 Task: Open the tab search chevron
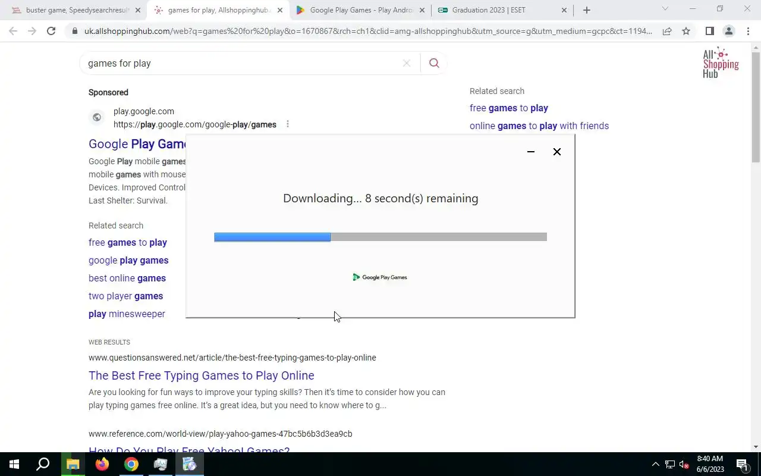coord(665,9)
